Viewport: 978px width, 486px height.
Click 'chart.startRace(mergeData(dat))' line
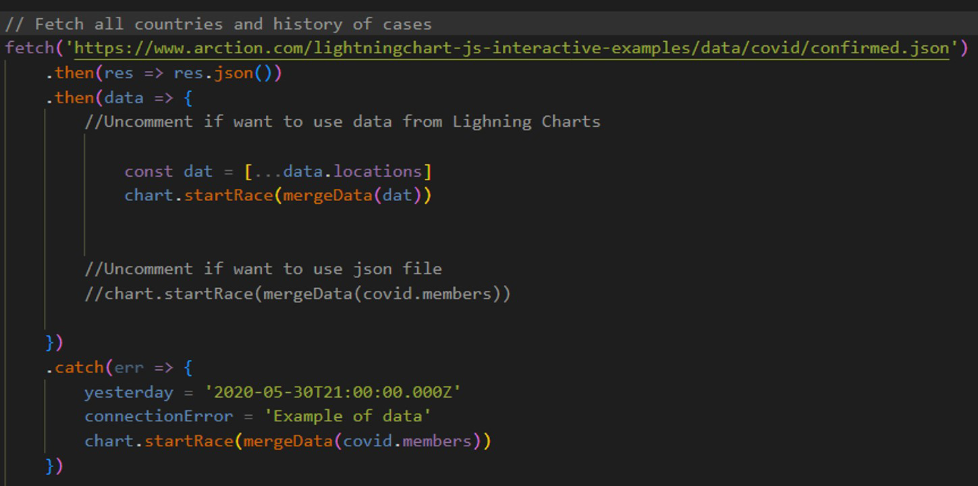278,196
